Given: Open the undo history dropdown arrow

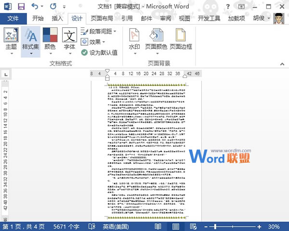Looking at the screenshot, I should (x=42, y=6).
